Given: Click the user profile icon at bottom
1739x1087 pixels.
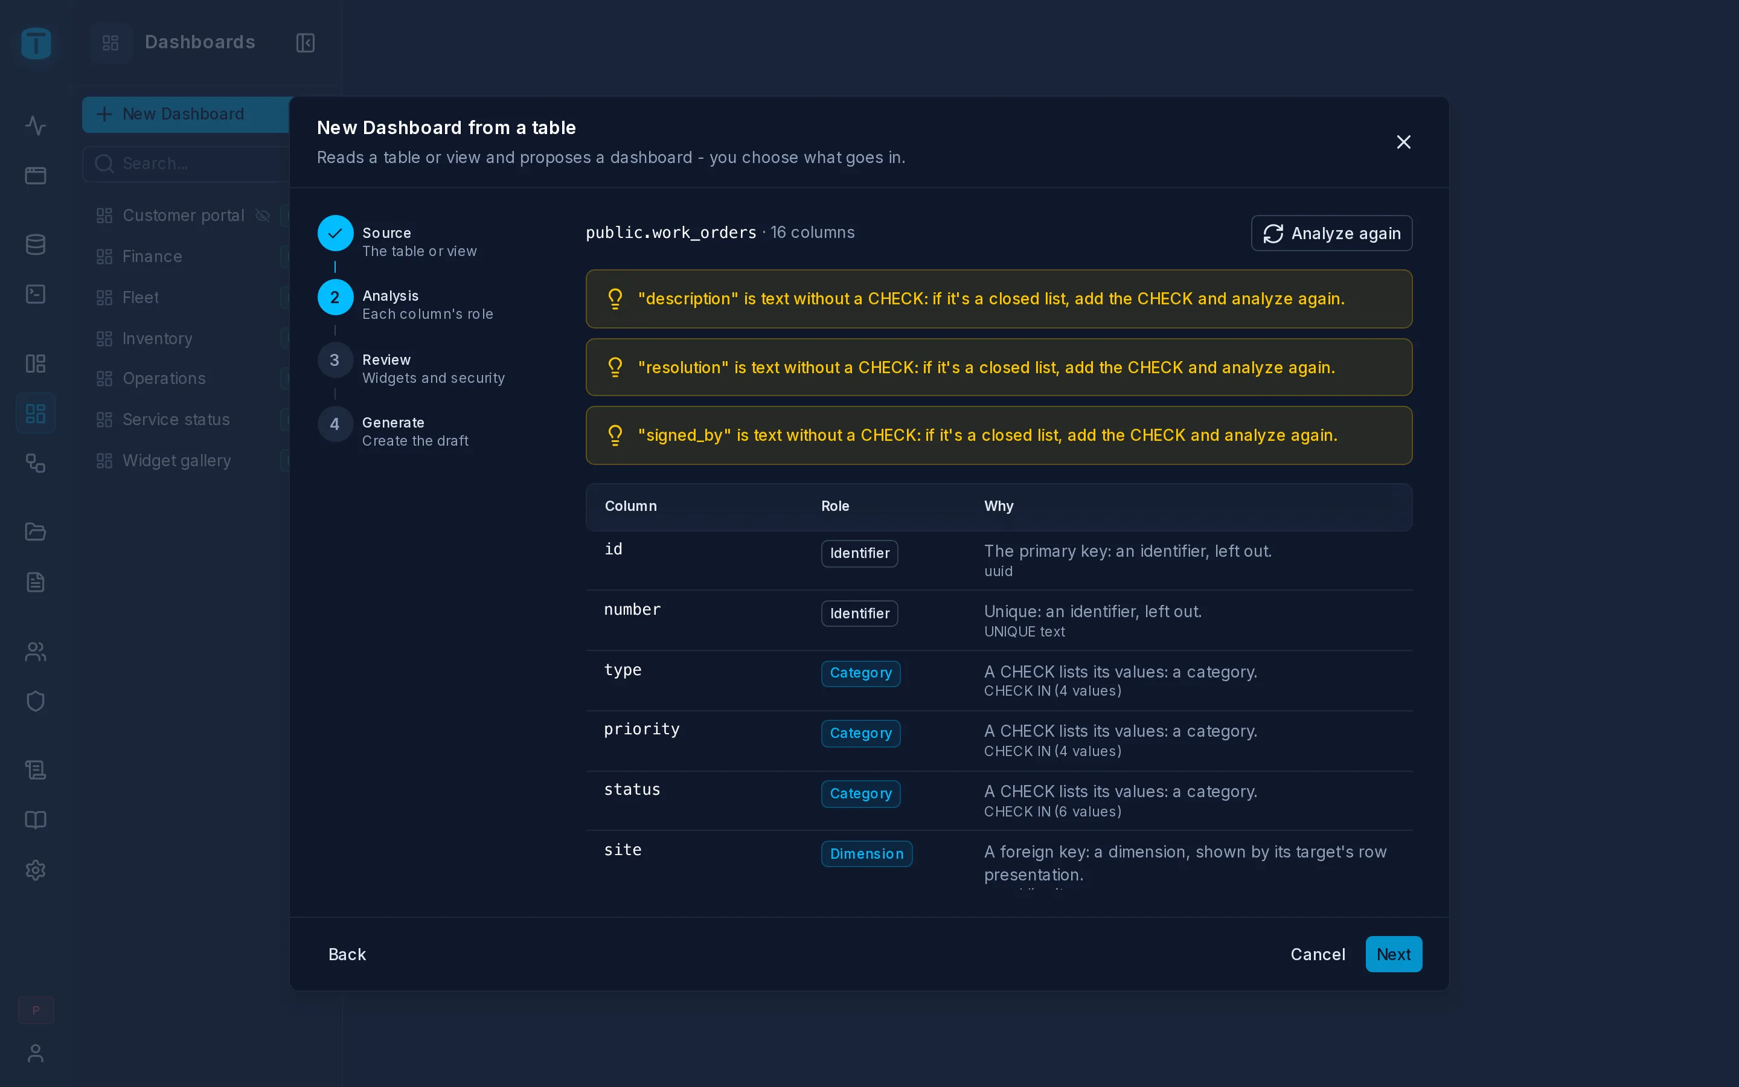Looking at the screenshot, I should tap(35, 1053).
